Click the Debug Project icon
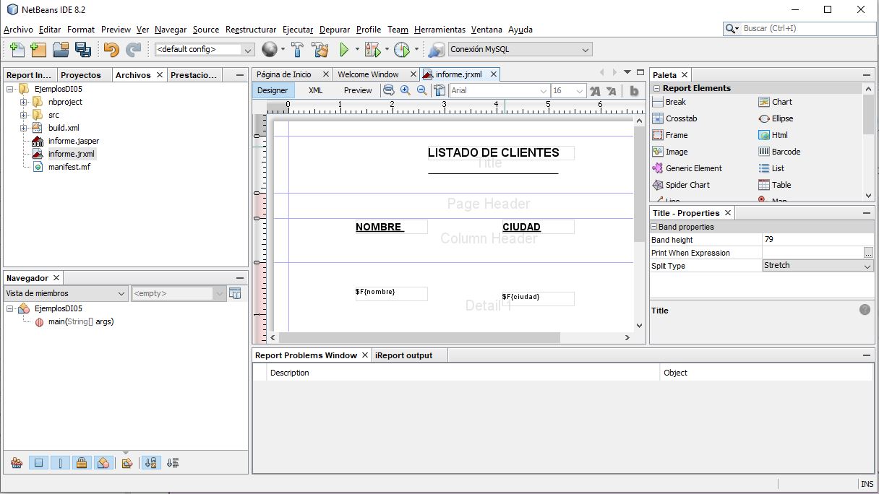This screenshot has height=494, width=879. pos(372,49)
